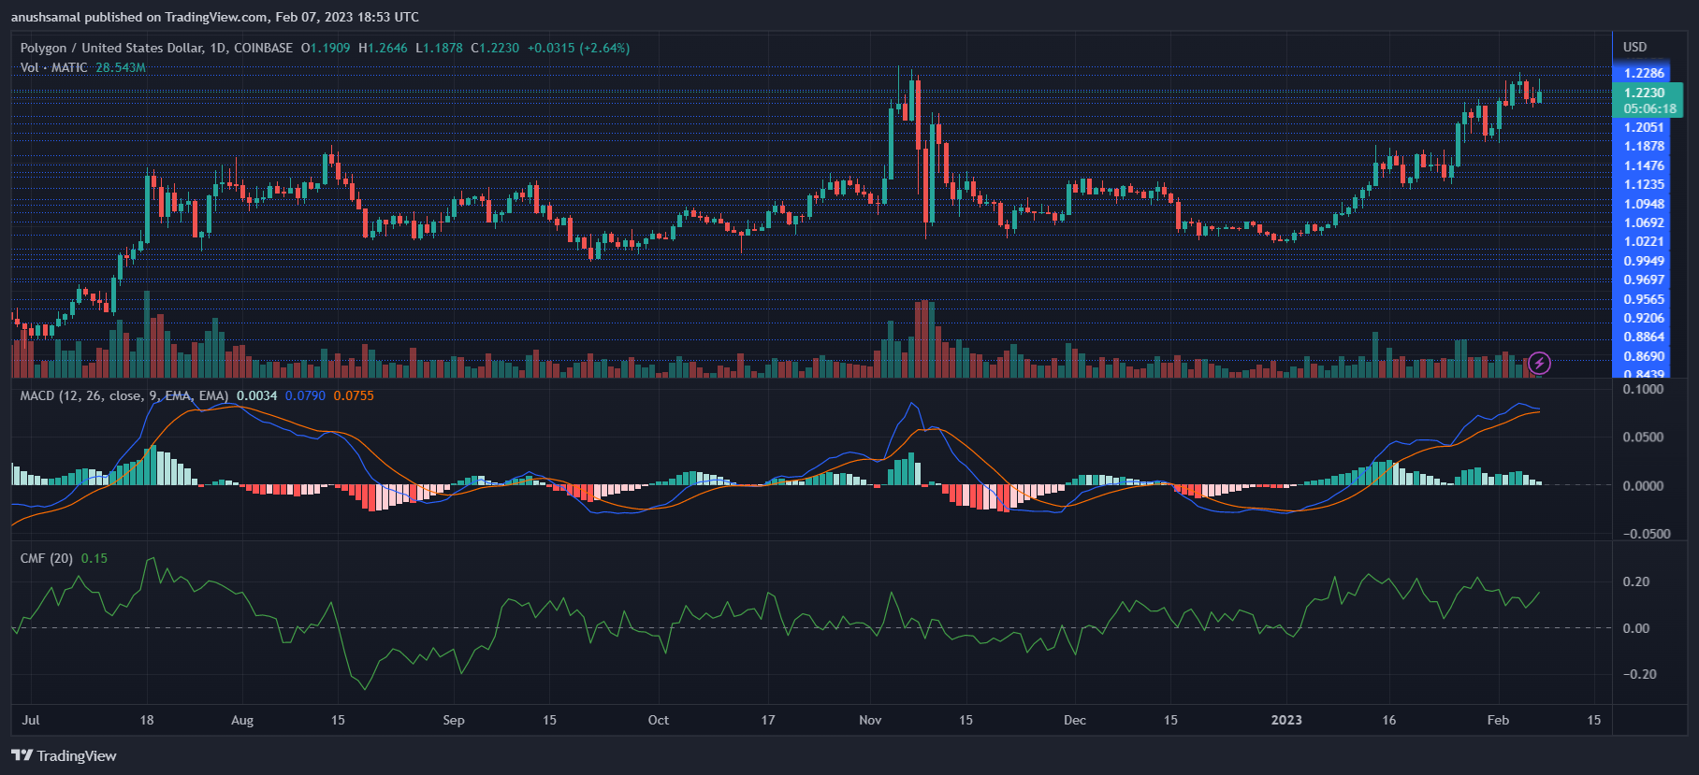This screenshot has height=775, width=1699.
Task: Click the green 1.2230 current price label
Action: tap(1645, 93)
